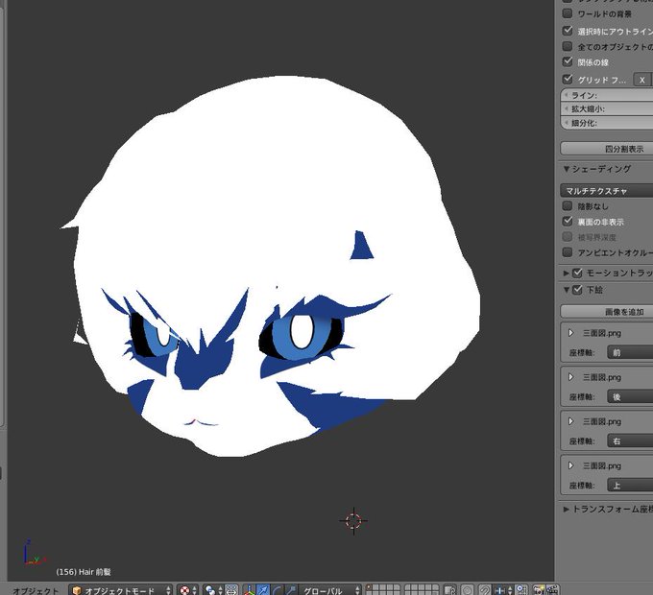Click the first layer button in grid
This screenshot has height=595, width=653.
pyautogui.click(x=370, y=587)
